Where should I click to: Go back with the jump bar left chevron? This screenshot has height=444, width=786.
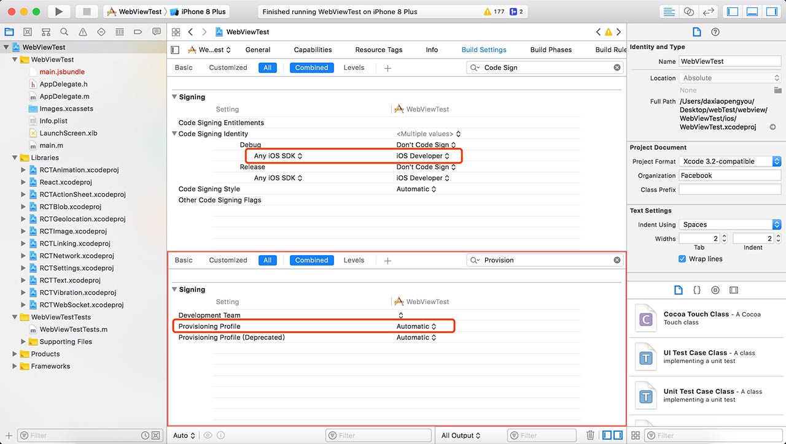pyautogui.click(x=190, y=32)
